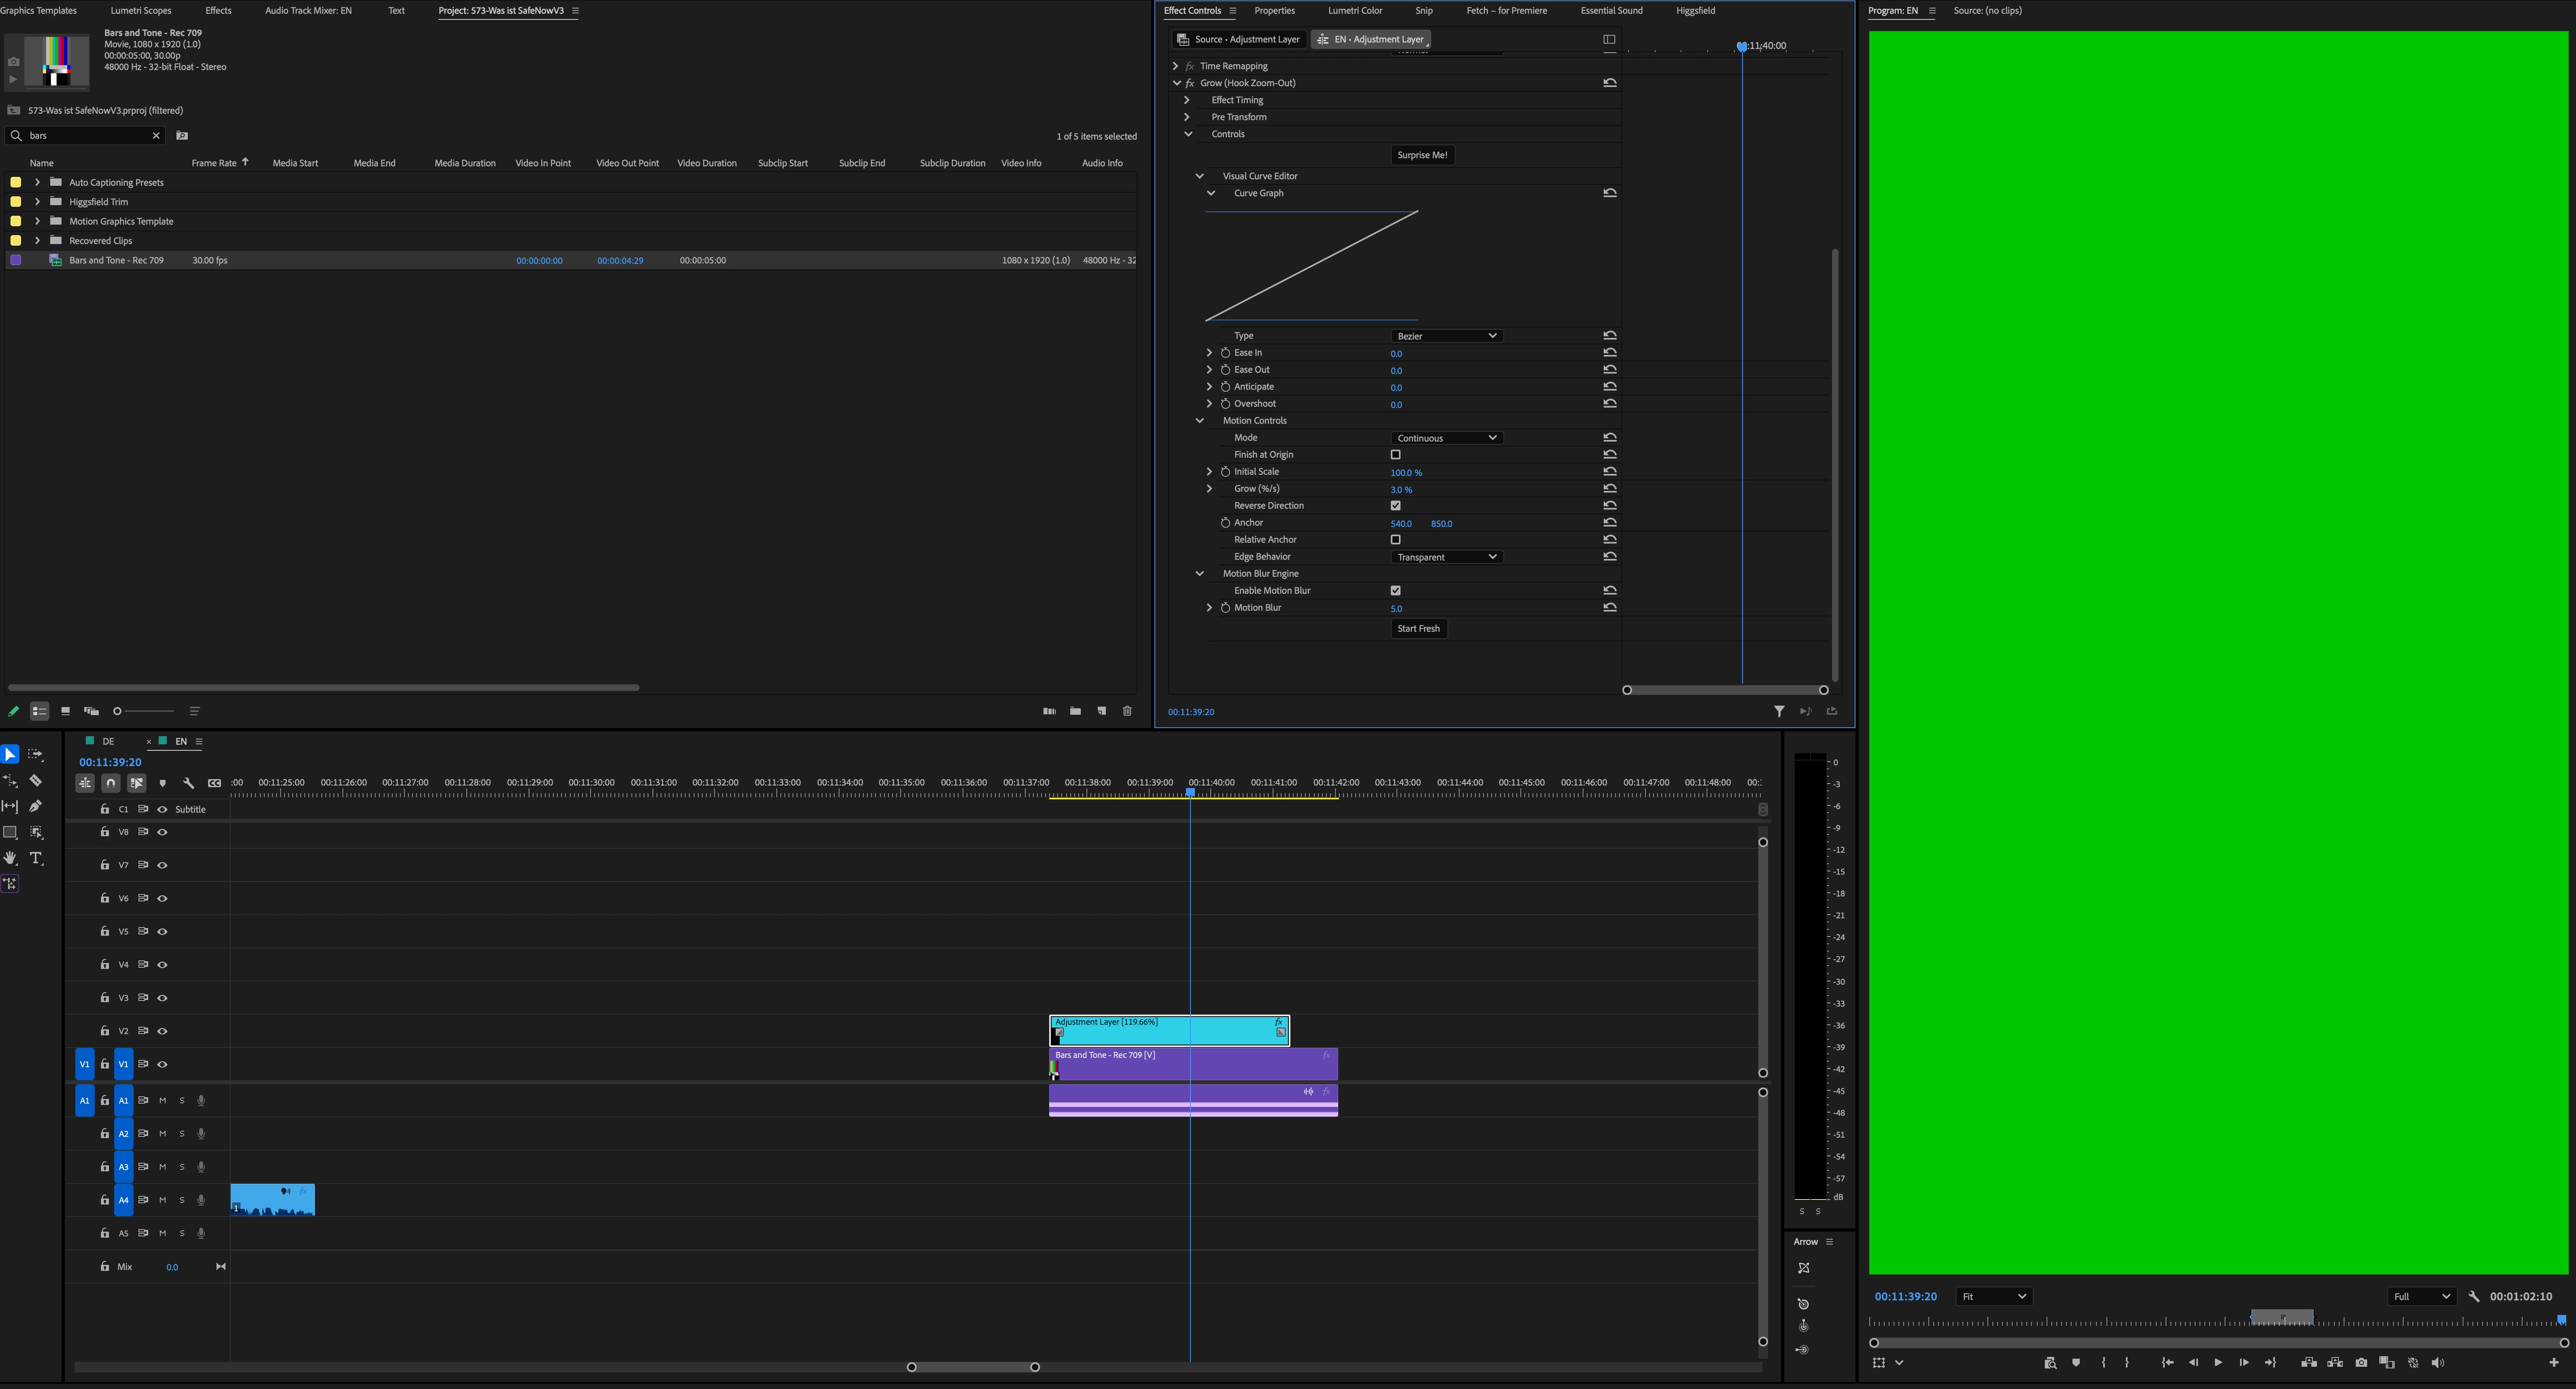The width and height of the screenshot is (2576, 1389).
Task: Select the Track Select Forward tool
Action: coord(36,754)
